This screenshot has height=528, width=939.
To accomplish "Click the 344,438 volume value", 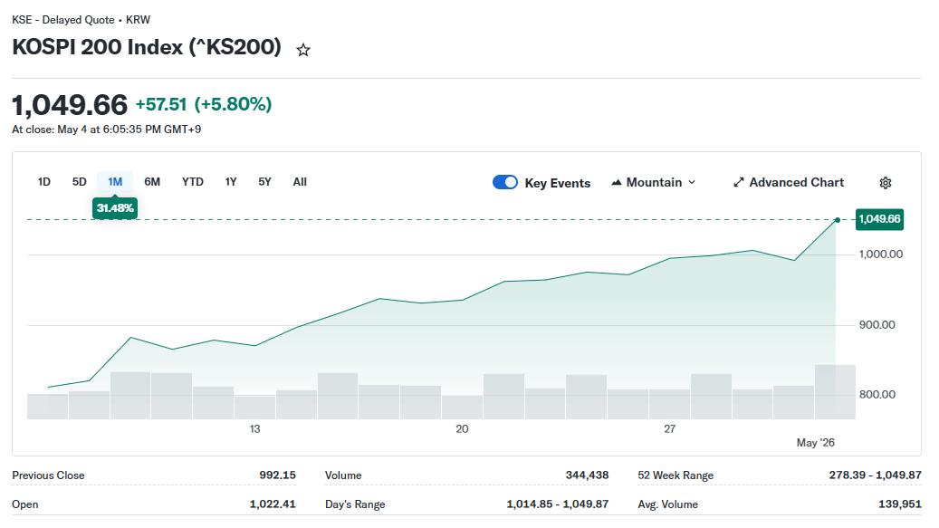I will pyautogui.click(x=587, y=475).
